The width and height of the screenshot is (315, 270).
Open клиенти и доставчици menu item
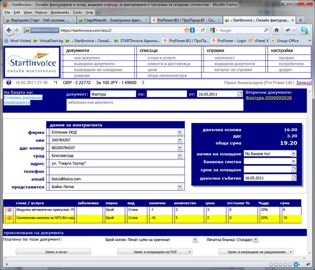pos(169,64)
